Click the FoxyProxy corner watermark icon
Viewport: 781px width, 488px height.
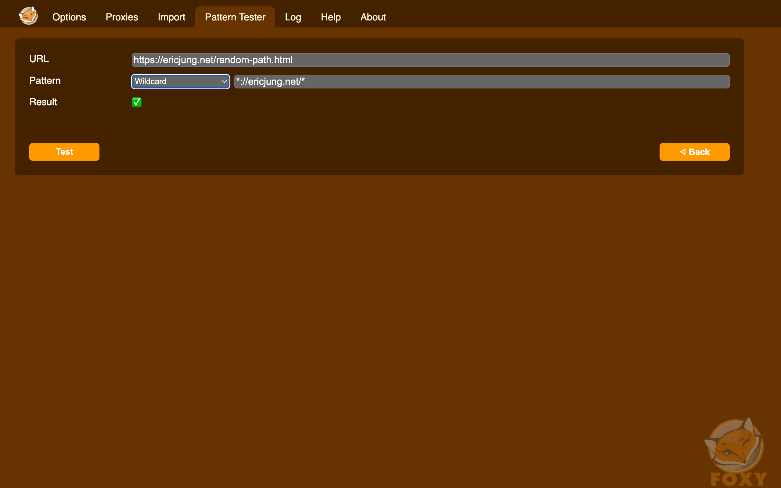click(735, 450)
